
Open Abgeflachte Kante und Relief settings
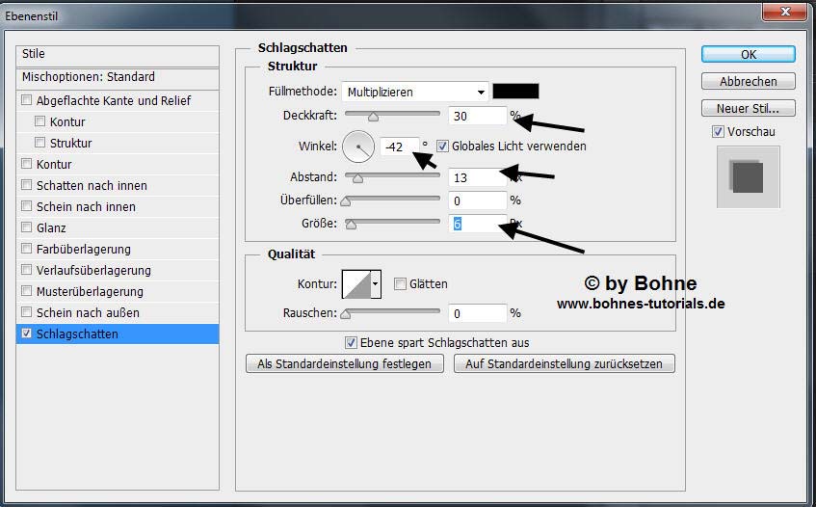(x=113, y=101)
